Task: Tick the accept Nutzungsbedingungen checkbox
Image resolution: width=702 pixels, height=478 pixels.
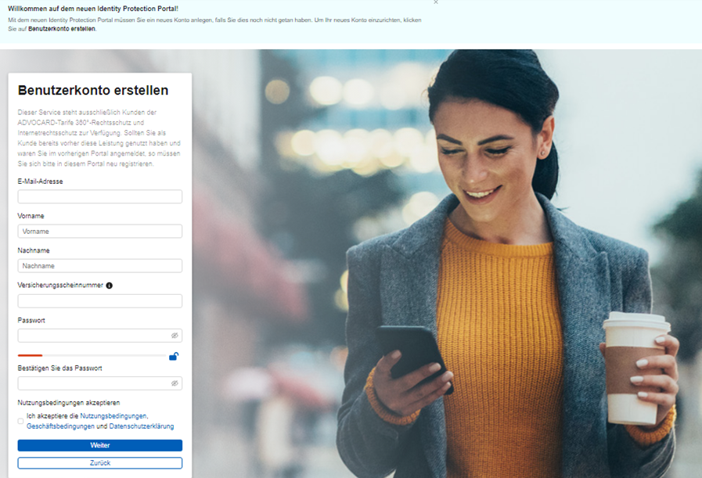Action: click(x=21, y=422)
